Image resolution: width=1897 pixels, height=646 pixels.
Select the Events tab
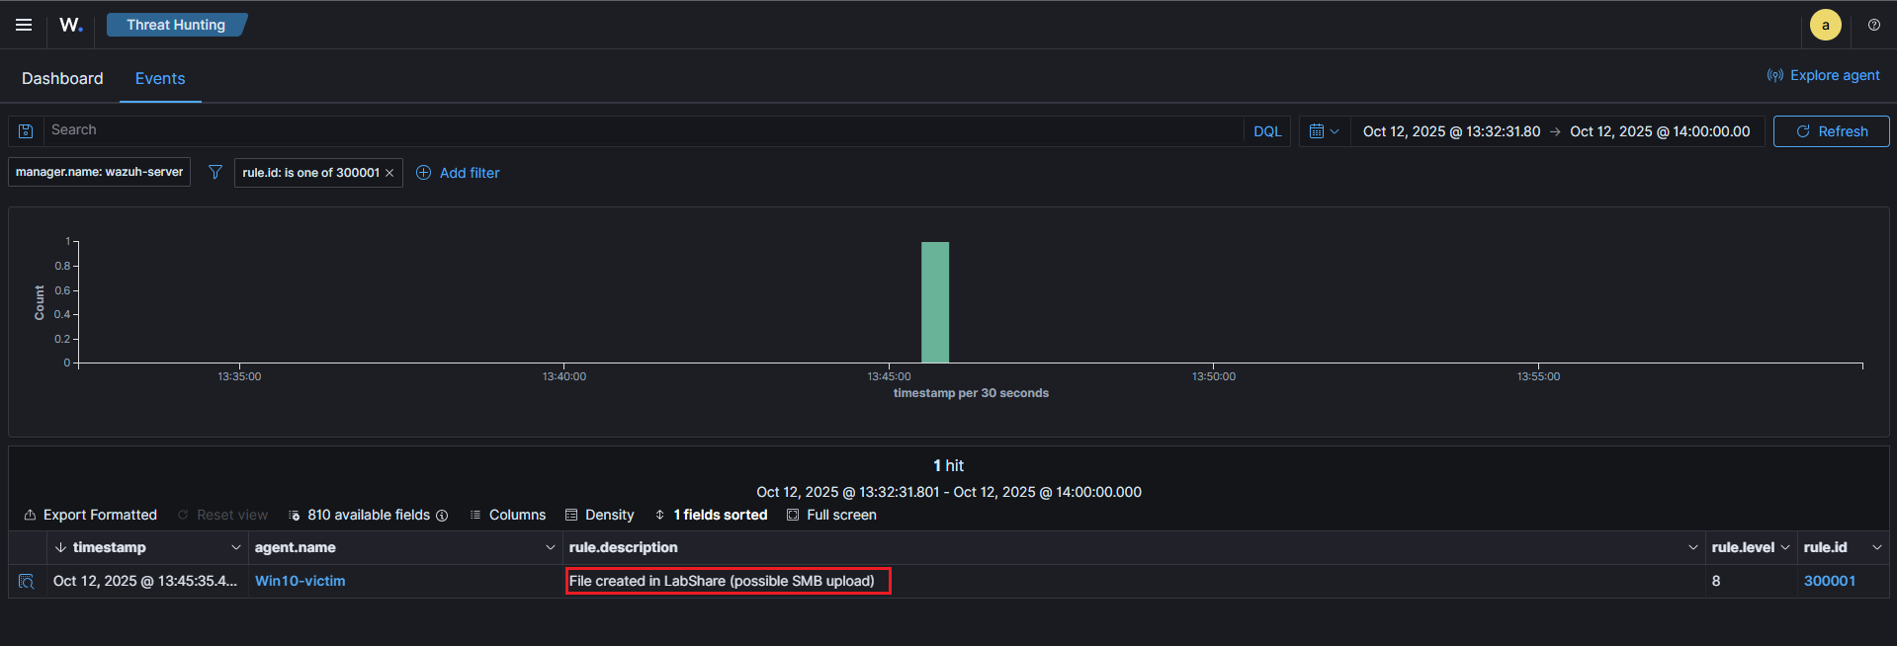(x=160, y=78)
